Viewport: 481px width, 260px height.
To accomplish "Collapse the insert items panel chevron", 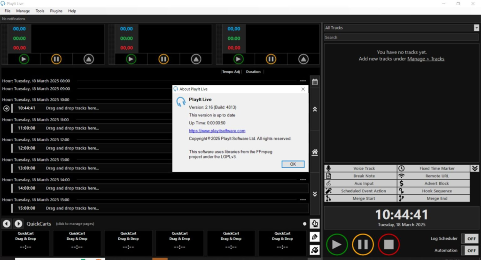I will (x=475, y=168).
